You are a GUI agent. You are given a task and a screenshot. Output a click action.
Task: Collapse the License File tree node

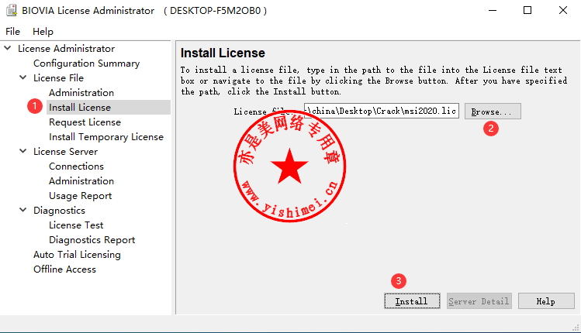point(23,77)
